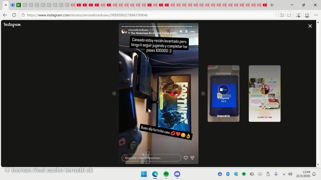Click the 'Buen día fortnite uwu' sticker text

coord(166,132)
